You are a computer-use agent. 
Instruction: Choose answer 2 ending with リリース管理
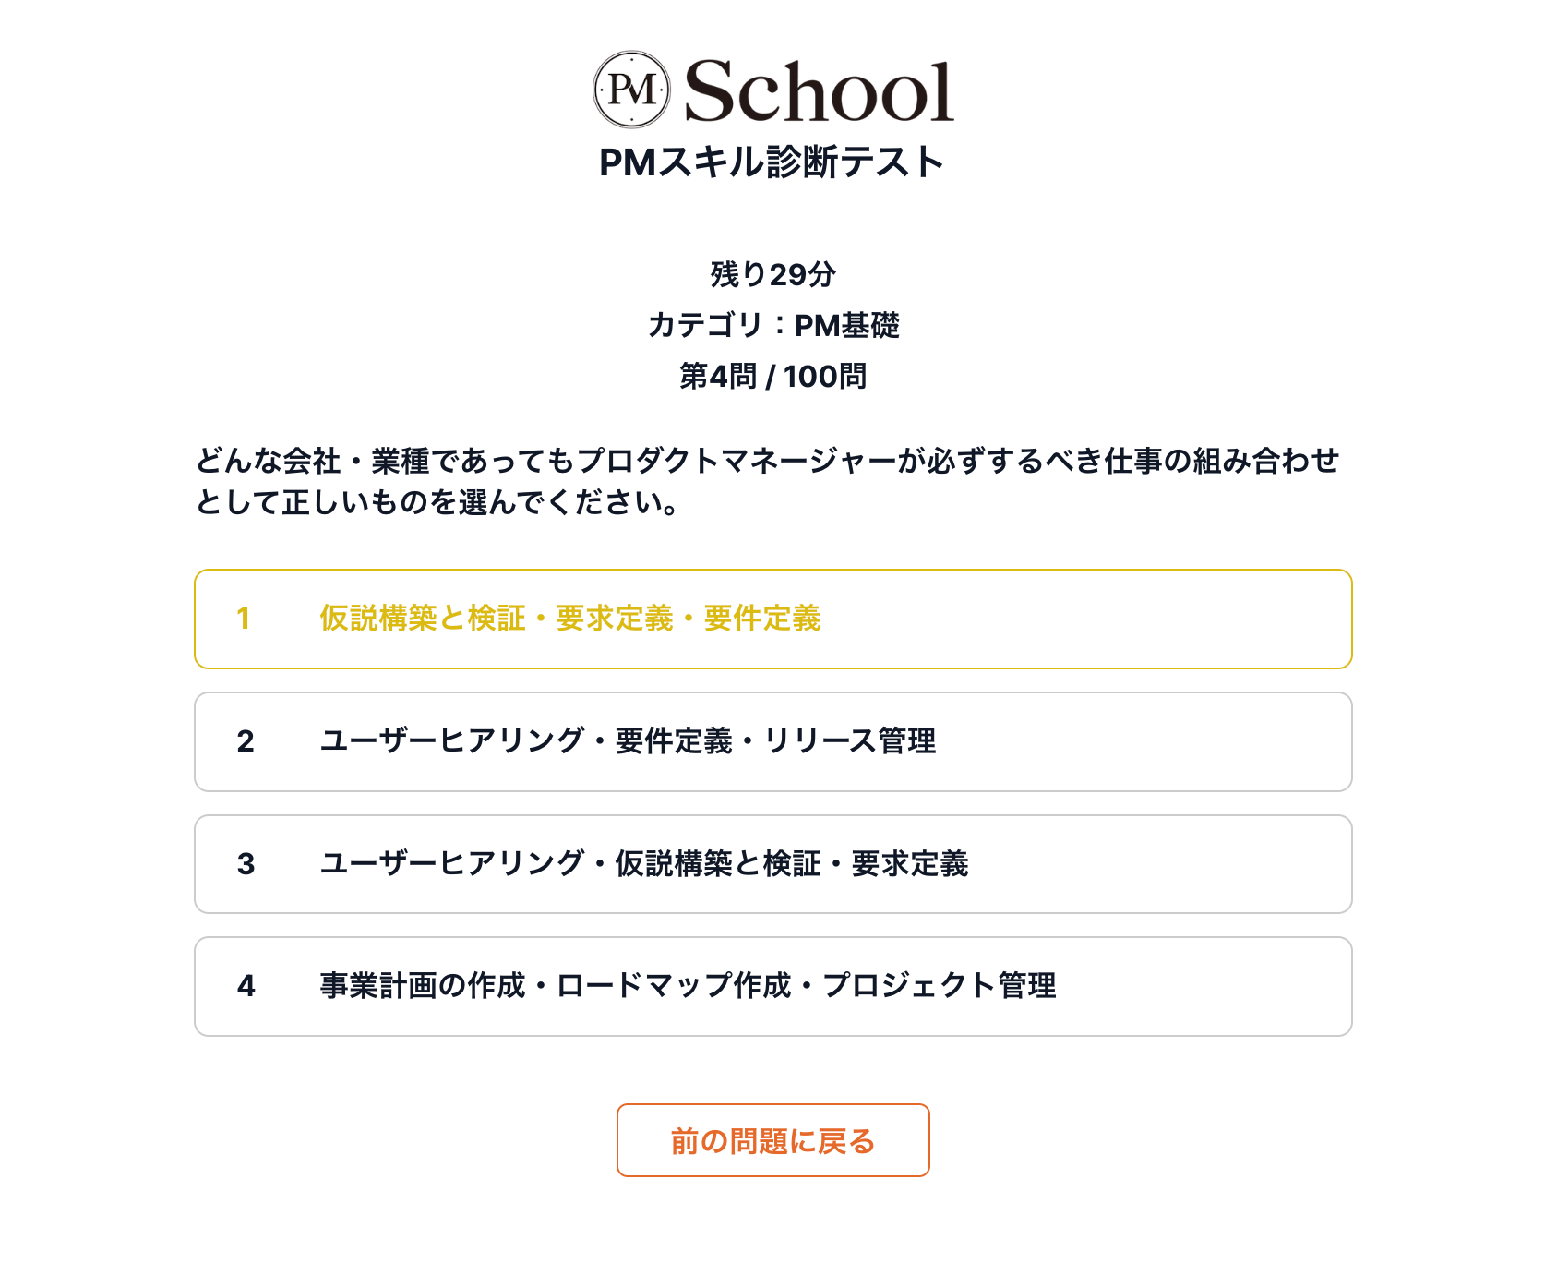628,741
